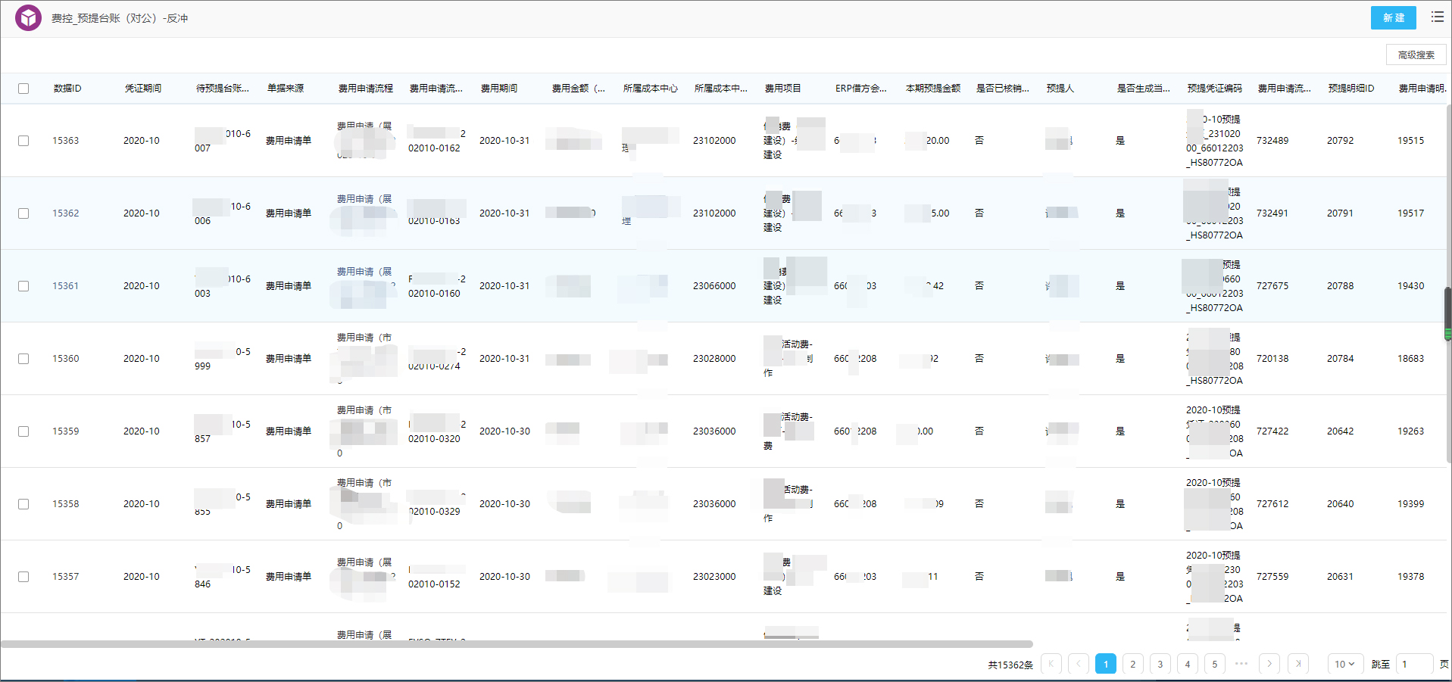Viewport: 1452px width, 682px height.
Task: Click the 新建 button
Action: click(x=1393, y=18)
